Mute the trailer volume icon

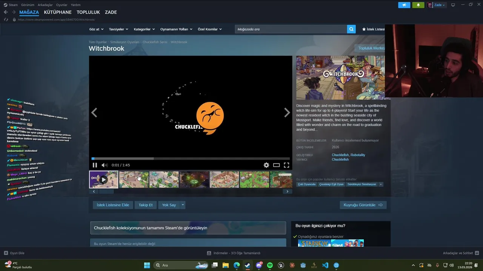pos(105,165)
